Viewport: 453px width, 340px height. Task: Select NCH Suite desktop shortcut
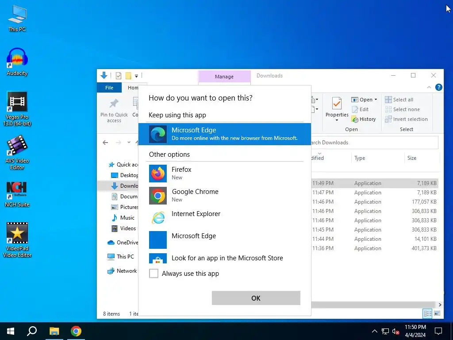click(x=17, y=195)
